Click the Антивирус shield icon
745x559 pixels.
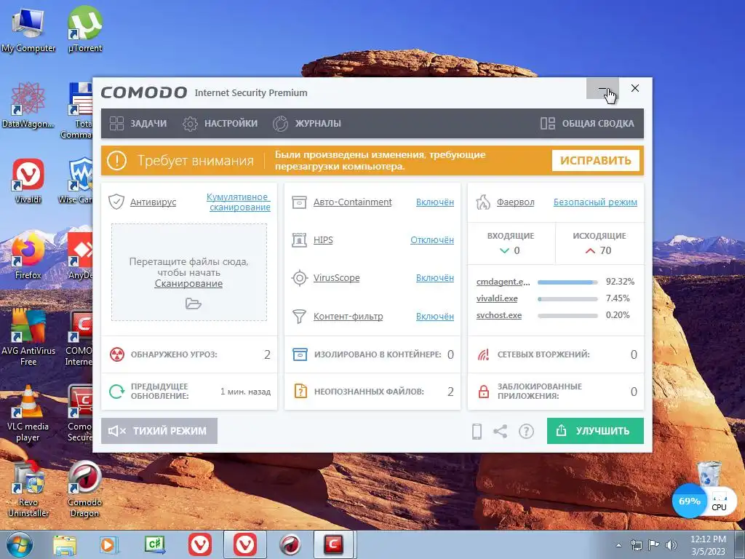(x=116, y=202)
